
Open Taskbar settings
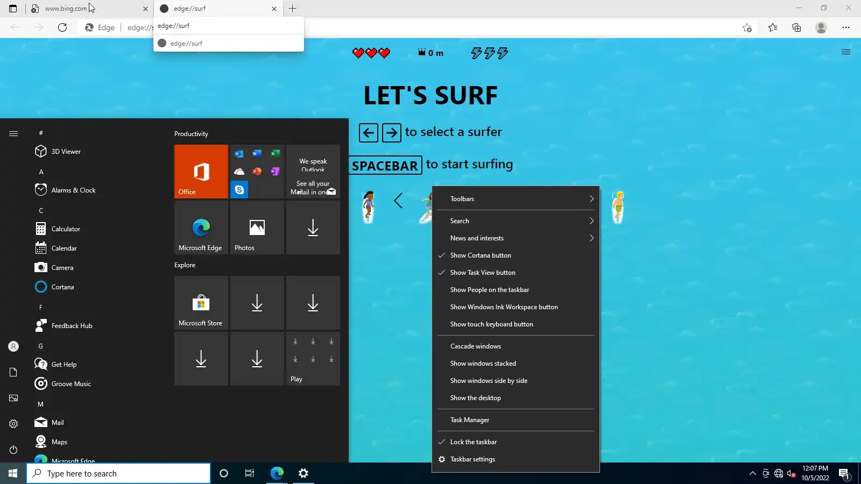(x=516, y=459)
